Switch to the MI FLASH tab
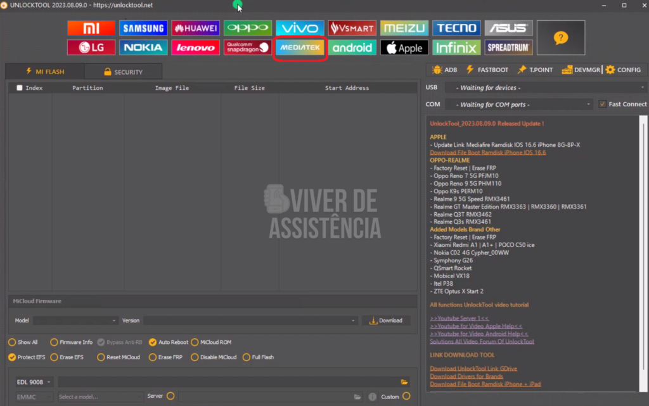 point(45,72)
